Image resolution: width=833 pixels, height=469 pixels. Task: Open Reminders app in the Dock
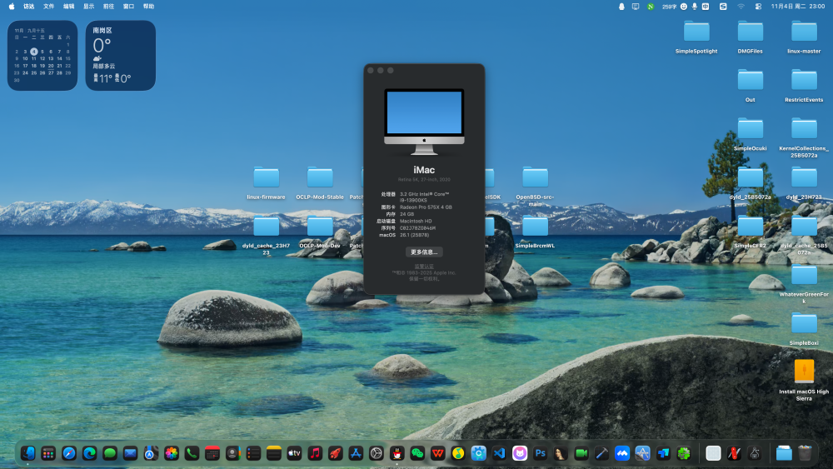(253, 453)
